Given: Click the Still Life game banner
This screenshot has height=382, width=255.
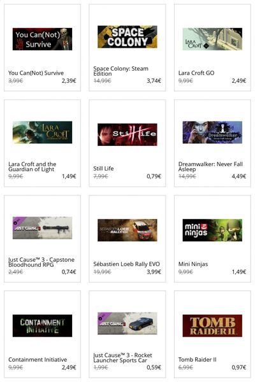Looking at the screenshot, I should point(127,134).
